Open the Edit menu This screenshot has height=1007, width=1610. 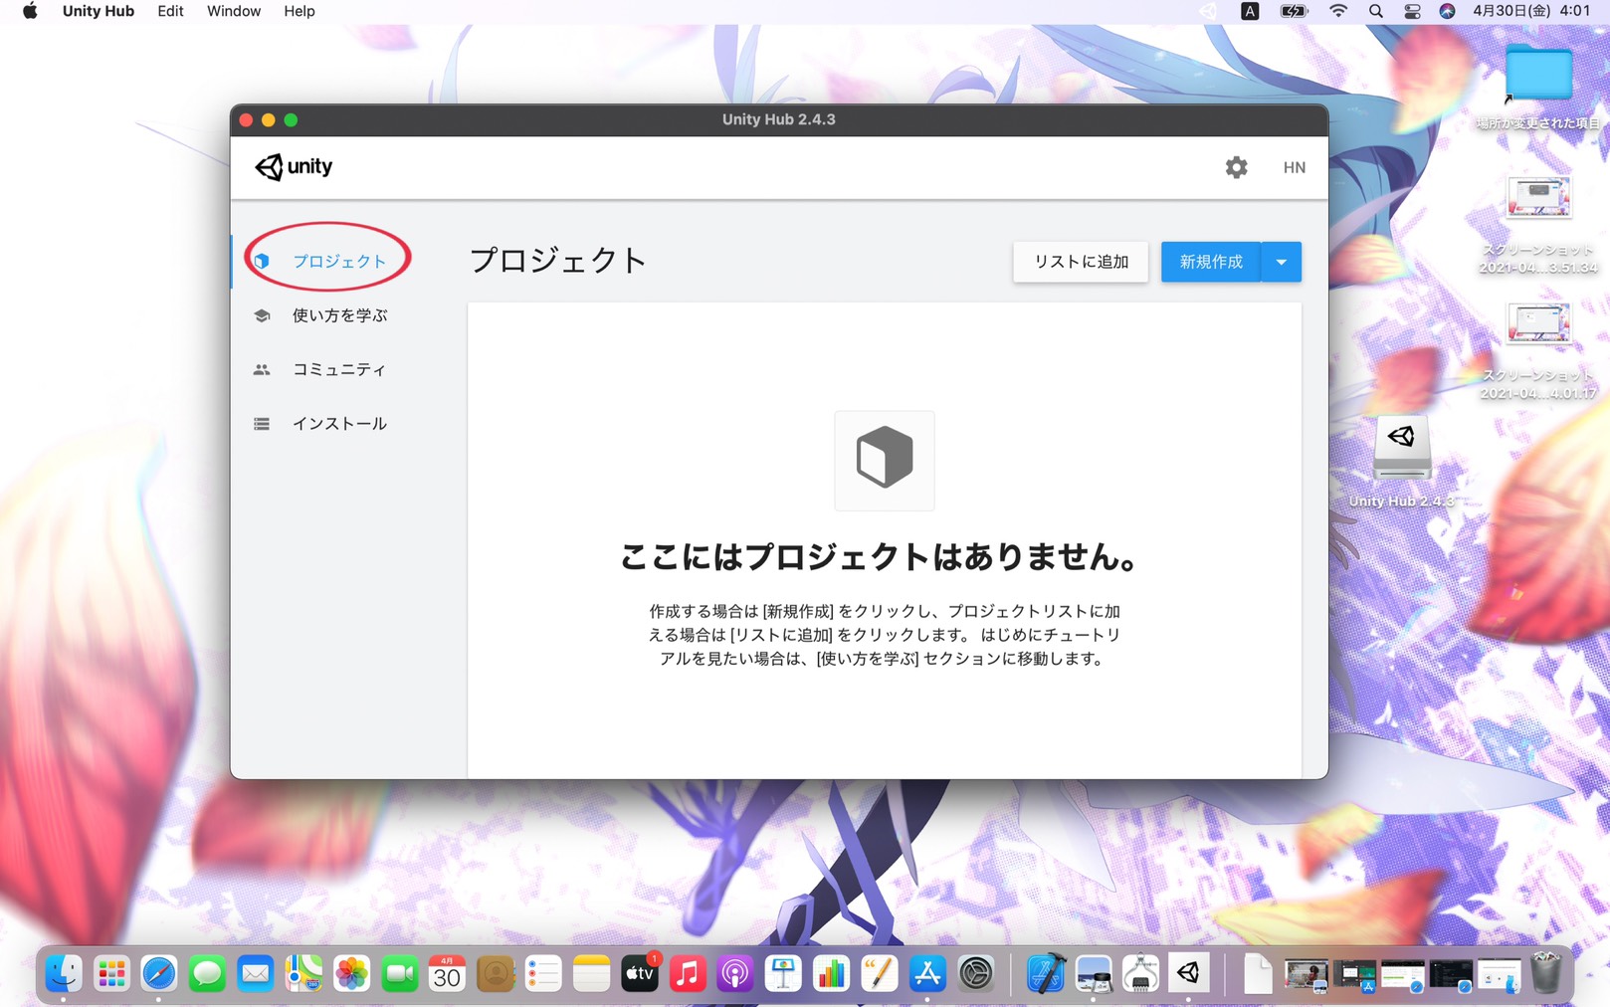170,11
